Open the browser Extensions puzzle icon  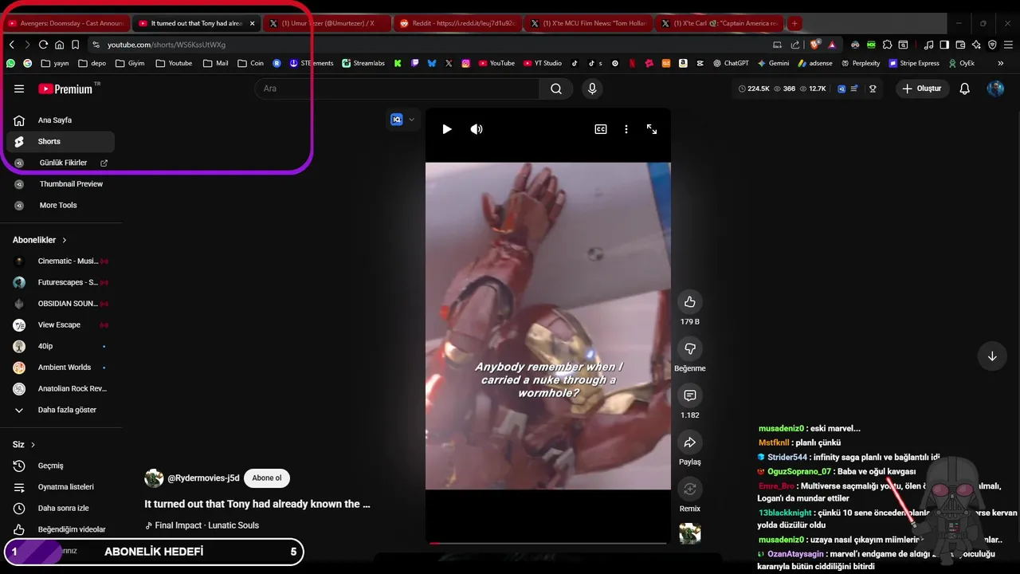click(x=887, y=45)
